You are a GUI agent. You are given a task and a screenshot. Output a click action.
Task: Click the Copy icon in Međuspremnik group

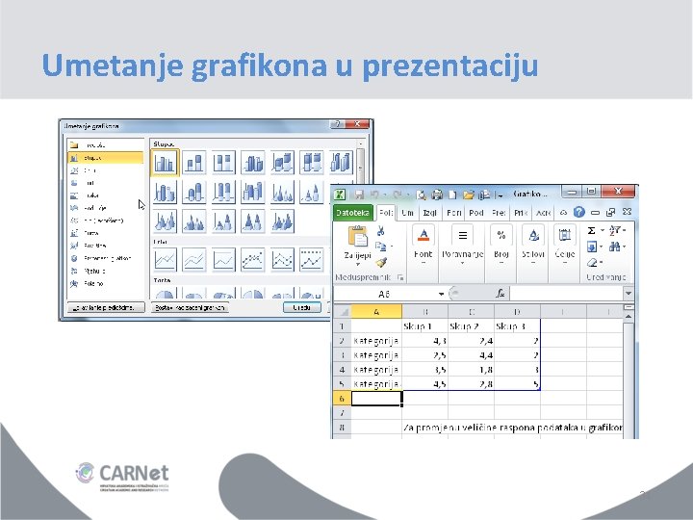tap(380, 247)
